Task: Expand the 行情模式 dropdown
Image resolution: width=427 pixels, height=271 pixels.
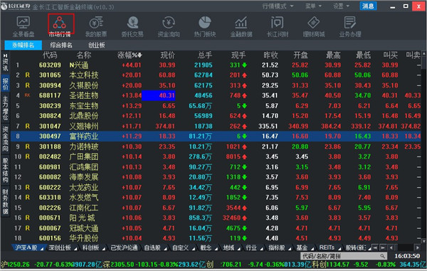Action: [278, 6]
